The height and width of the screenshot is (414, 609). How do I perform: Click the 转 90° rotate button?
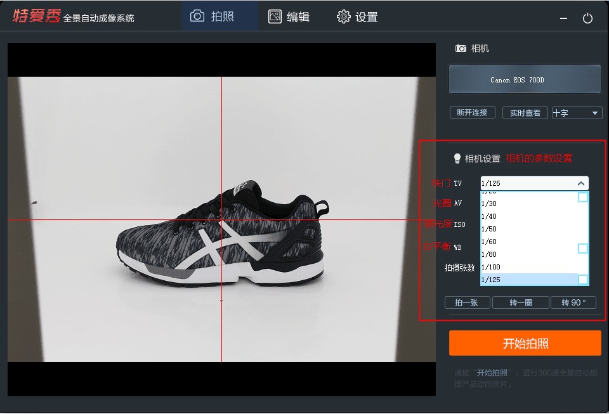tap(573, 302)
